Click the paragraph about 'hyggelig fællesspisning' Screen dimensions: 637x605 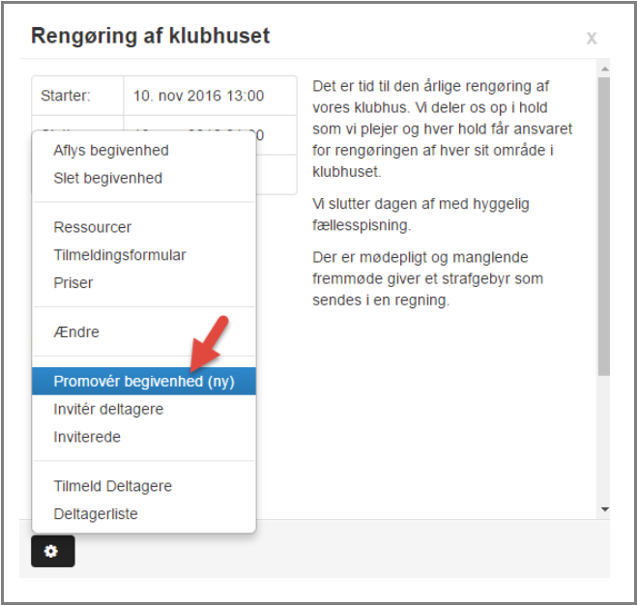coord(421,215)
